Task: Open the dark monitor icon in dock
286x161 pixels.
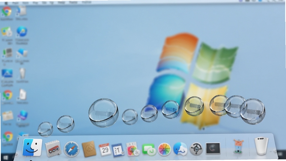Action: (x=213, y=148)
